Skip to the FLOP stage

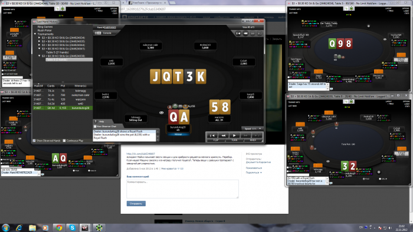click(x=216, y=140)
